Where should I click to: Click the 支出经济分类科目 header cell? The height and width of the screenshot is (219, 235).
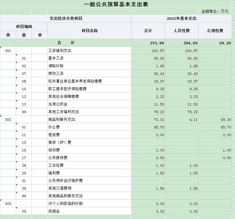[x=66, y=18]
